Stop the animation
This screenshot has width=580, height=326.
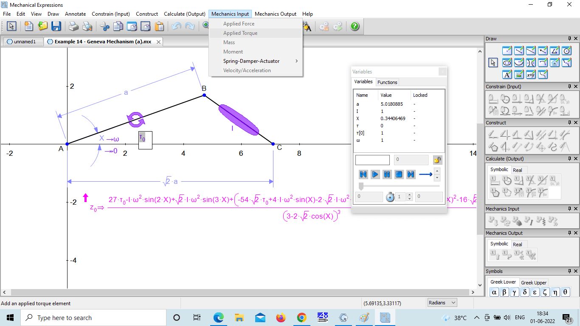399,174
